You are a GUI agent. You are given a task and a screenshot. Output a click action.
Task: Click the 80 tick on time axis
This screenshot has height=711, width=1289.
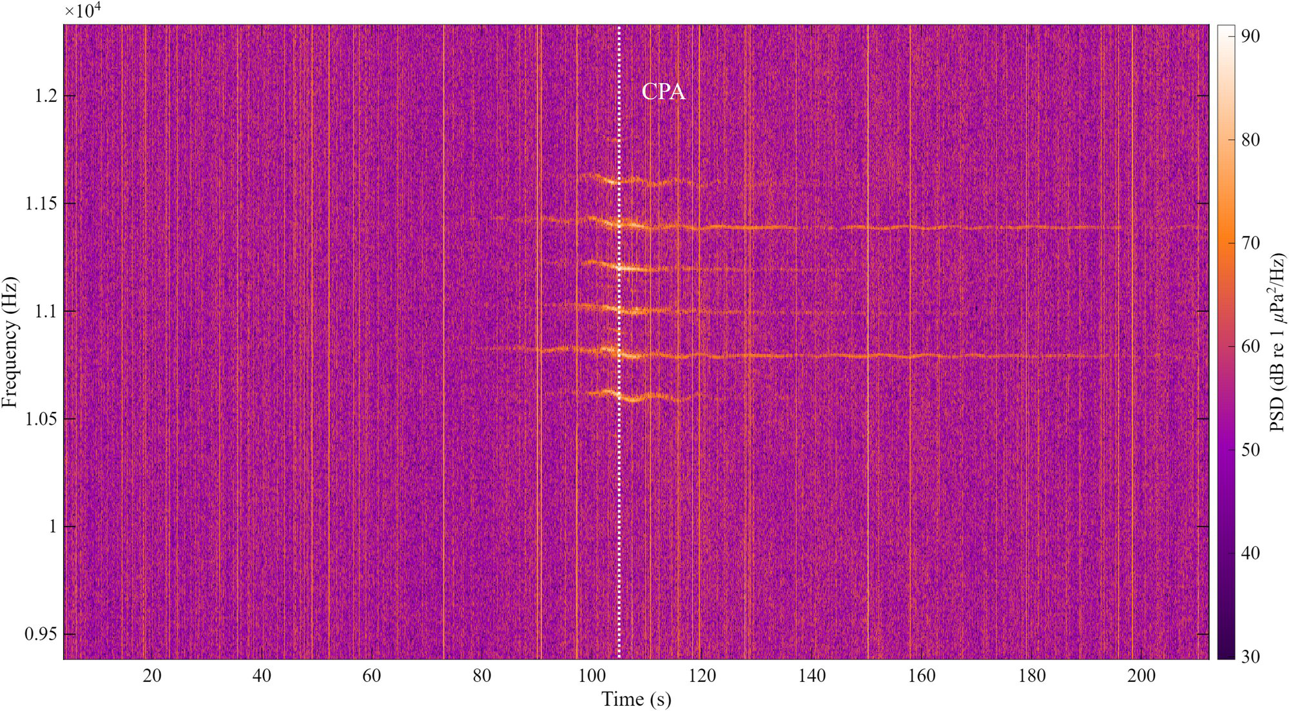coord(482,676)
